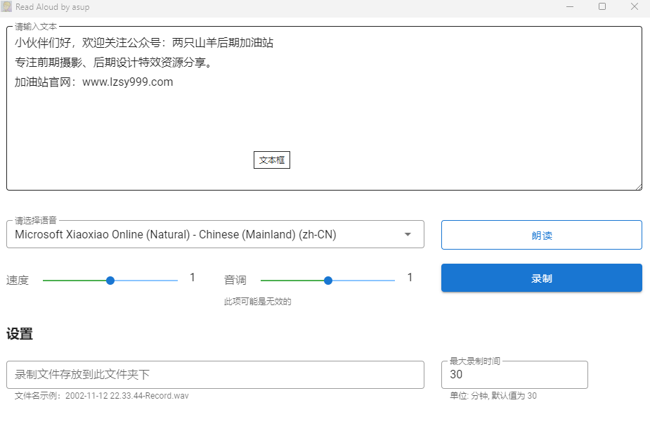Click the second text line about 前期摄影
The height and width of the screenshot is (443, 650).
click(113, 63)
